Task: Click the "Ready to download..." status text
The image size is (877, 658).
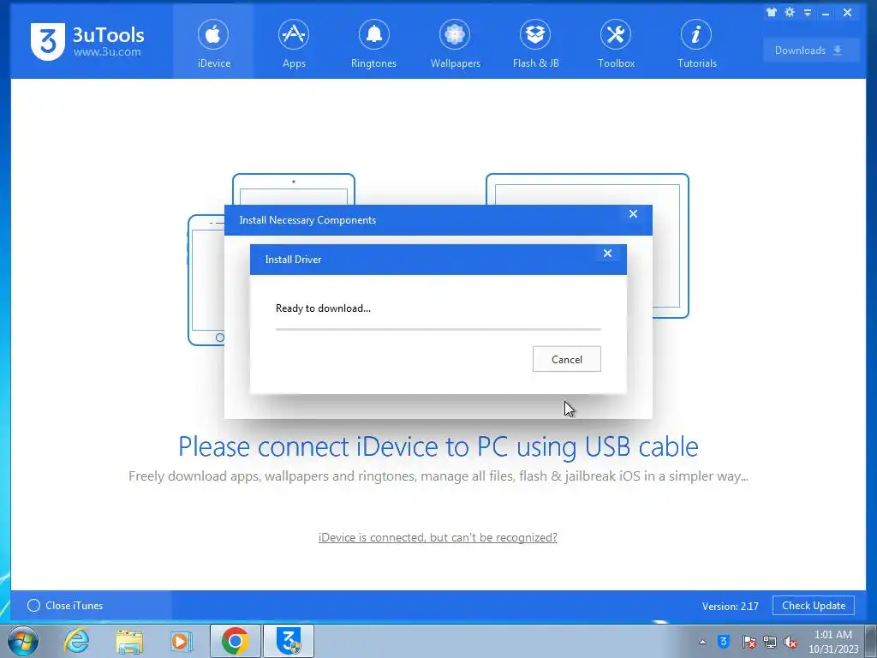Action: click(323, 308)
